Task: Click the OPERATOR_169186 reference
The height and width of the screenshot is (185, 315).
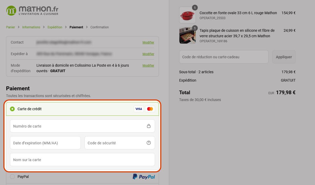Action: [213, 41]
